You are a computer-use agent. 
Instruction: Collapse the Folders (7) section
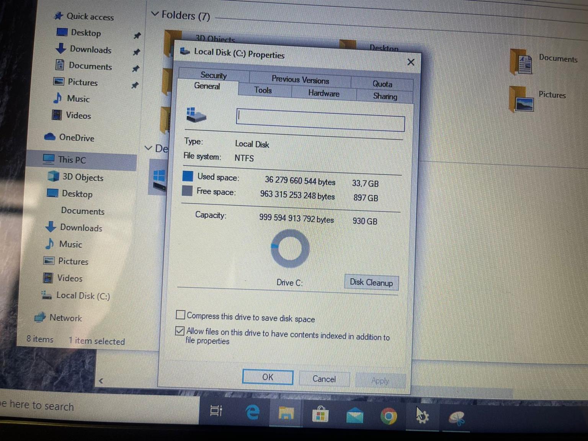pyautogui.click(x=155, y=14)
